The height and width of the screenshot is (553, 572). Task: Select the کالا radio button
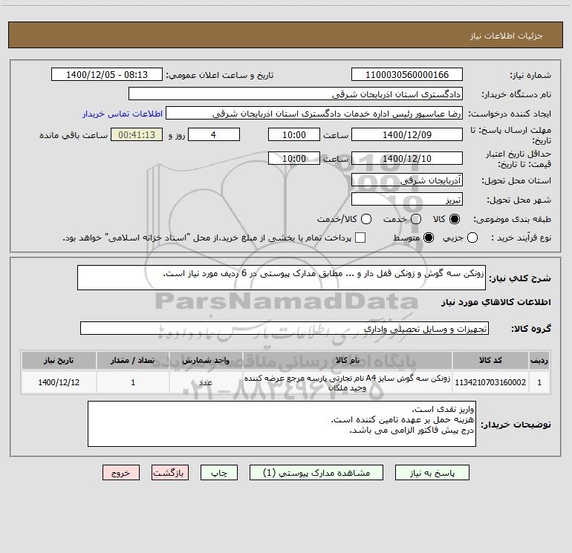455,219
